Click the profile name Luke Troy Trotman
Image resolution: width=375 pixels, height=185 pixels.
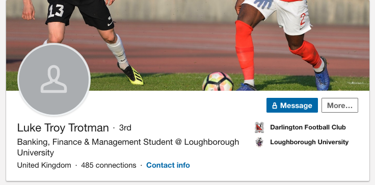click(63, 128)
